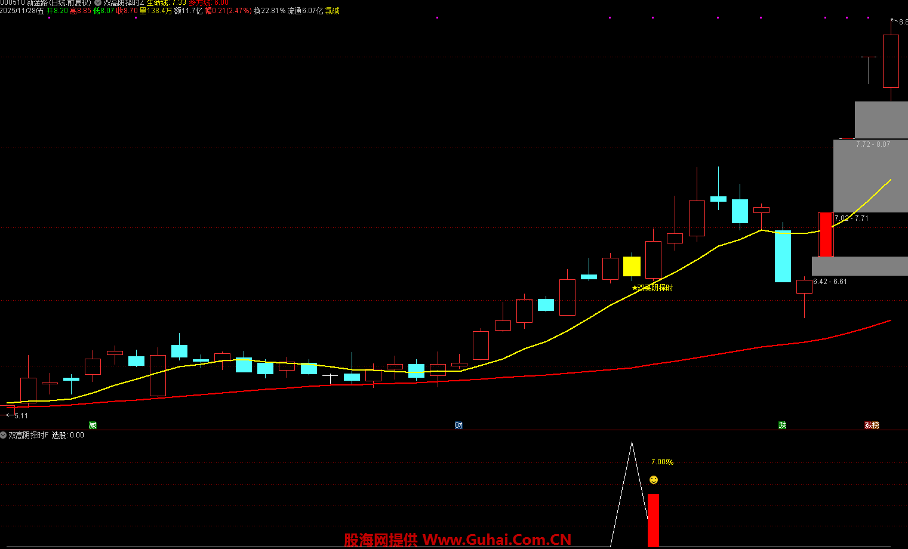Click the 新金路 stock name title
The height and width of the screenshot is (549, 908).
[38, 3]
